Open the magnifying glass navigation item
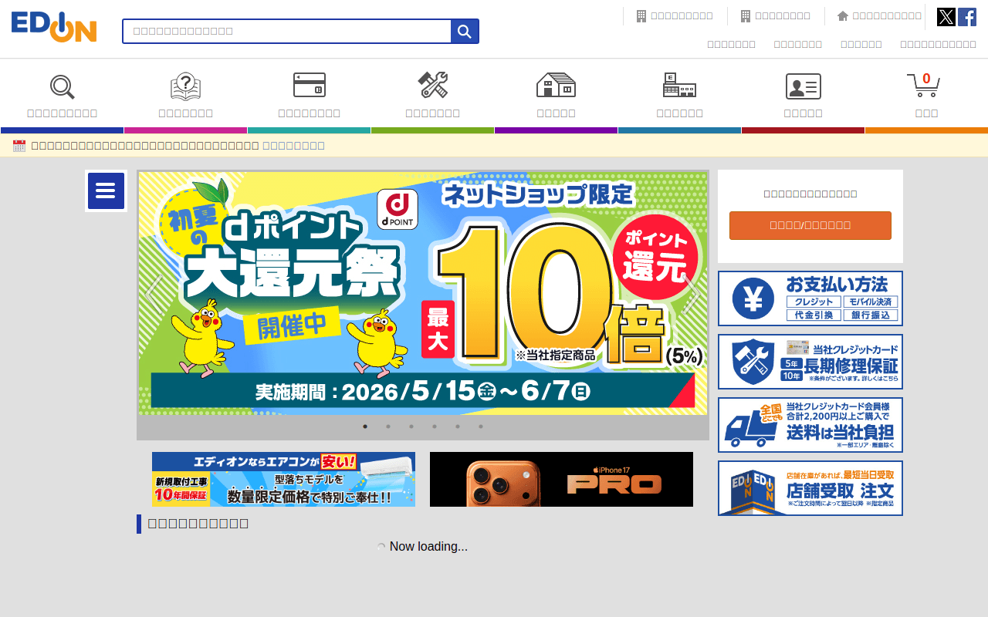Screen dimensions: 988x617 click(x=62, y=96)
